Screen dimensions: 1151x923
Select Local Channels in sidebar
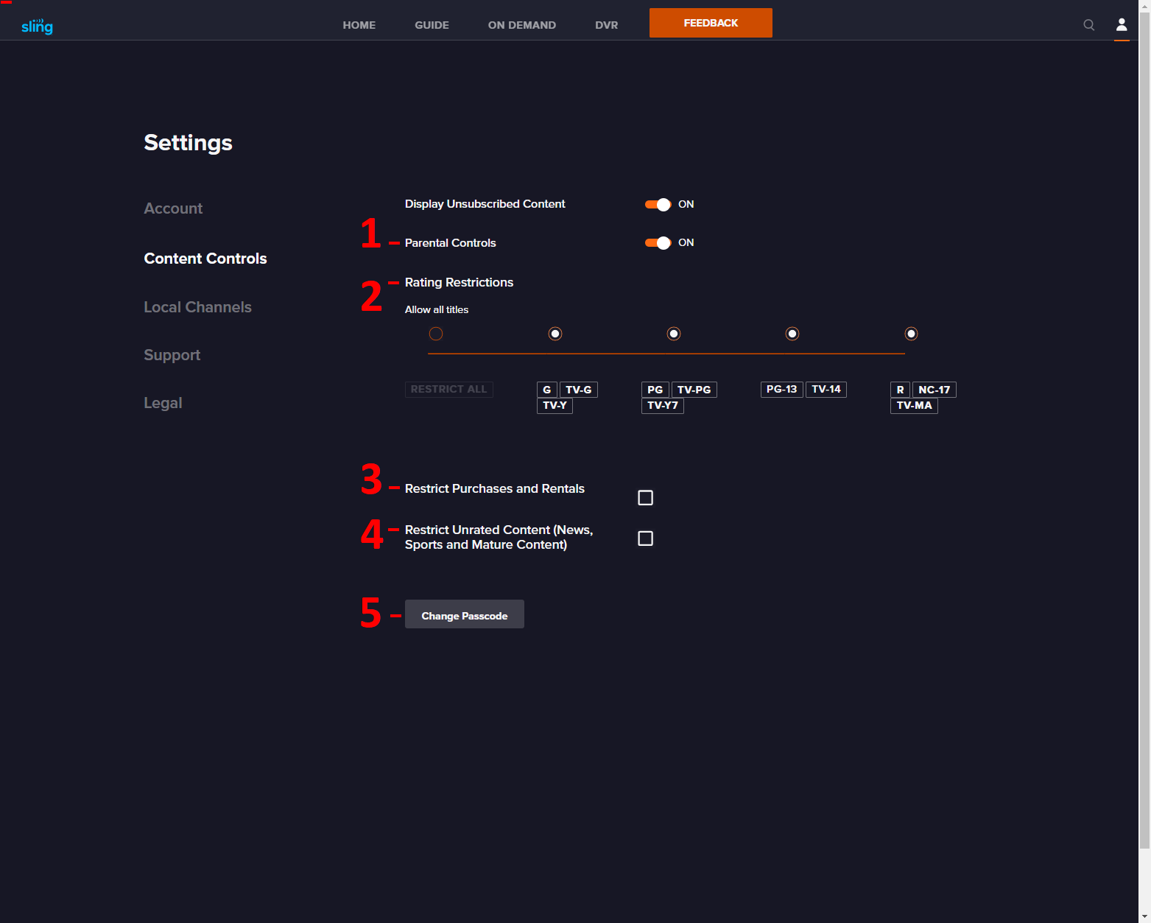pos(197,307)
